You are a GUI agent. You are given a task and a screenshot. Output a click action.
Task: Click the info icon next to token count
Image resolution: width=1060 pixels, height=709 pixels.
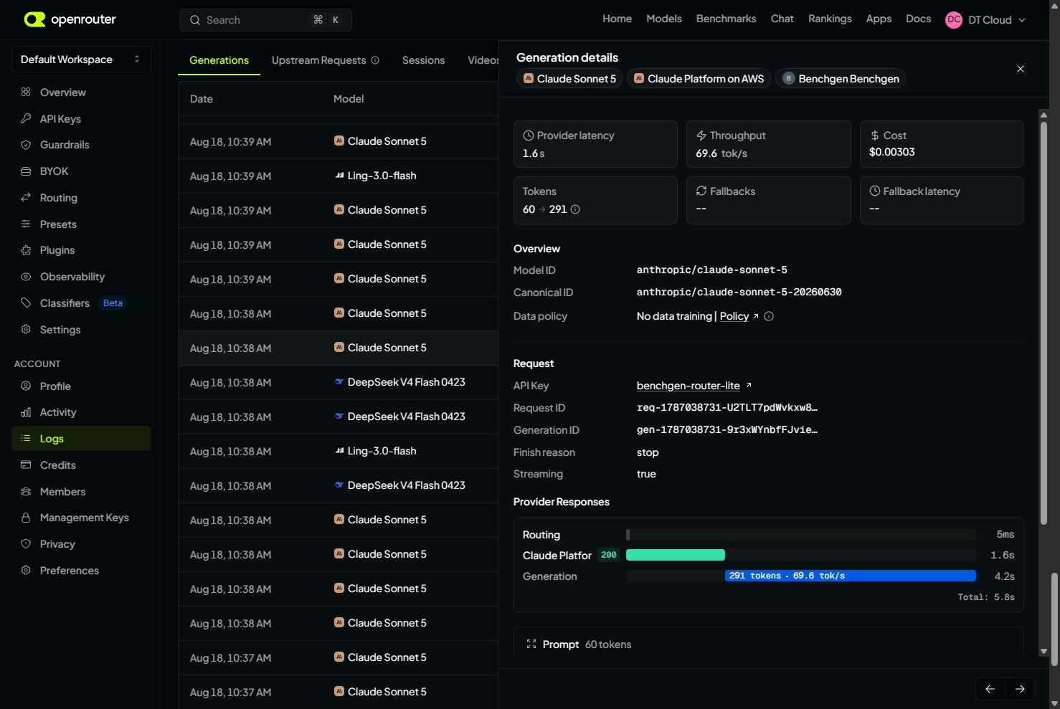point(575,209)
